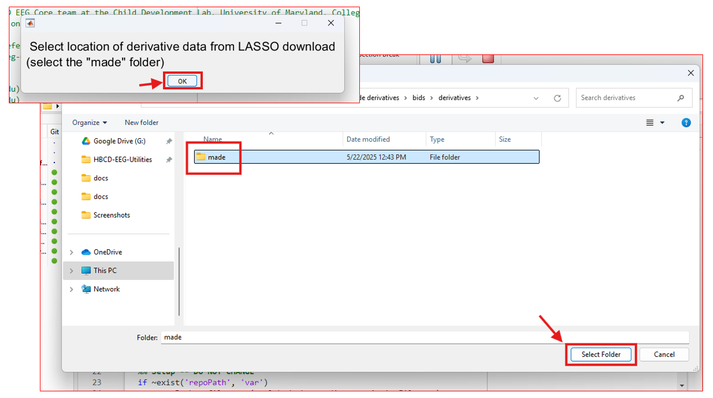
Task: Click the Select Folder button
Action: pos(601,354)
